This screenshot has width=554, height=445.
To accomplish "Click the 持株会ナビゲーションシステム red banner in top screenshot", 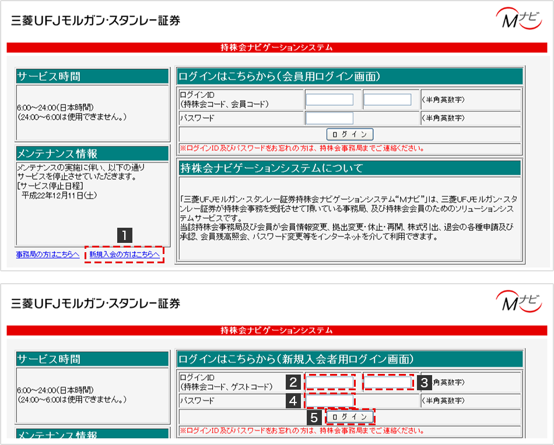I will [276, 47].
